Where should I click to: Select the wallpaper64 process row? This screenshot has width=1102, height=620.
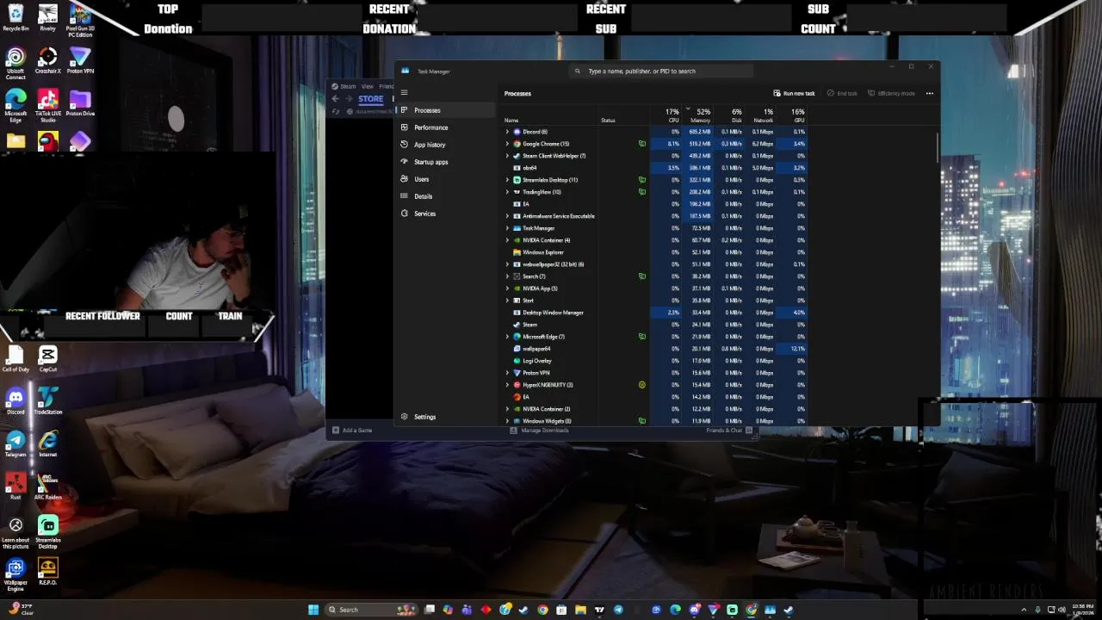[x=654, y=349]
